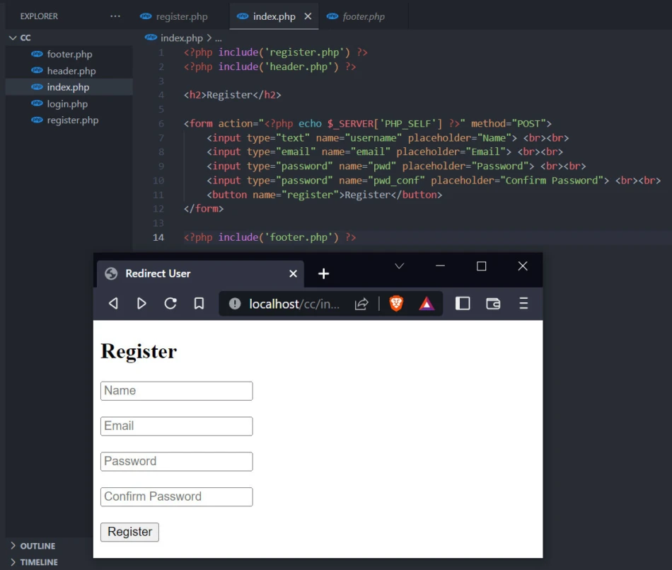672x570 pixels.
Task: Click the browser forward navigation arrow
Action: coord(141,304)
